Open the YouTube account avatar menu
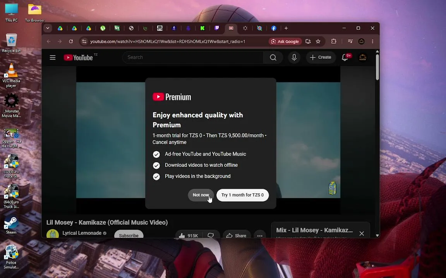This screenshot has height=278, width=446. 363,58
